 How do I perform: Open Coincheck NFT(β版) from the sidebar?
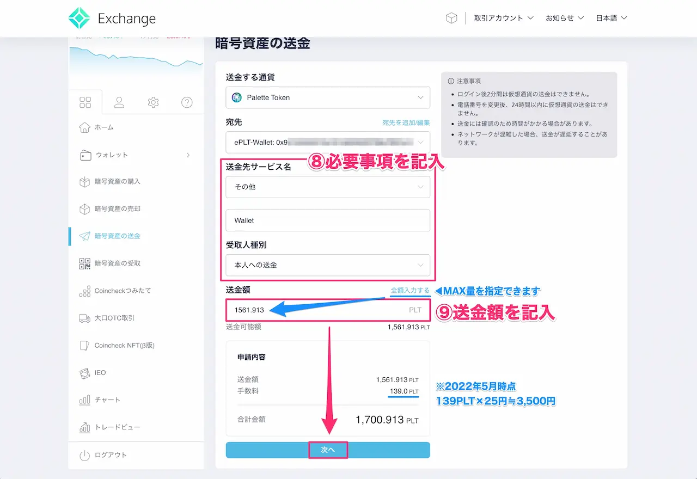(125, 346)
